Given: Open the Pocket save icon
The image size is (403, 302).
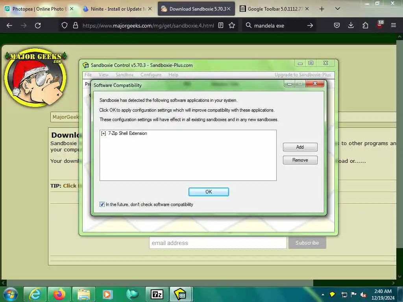Looking at the screenshot, I should 337,26.
